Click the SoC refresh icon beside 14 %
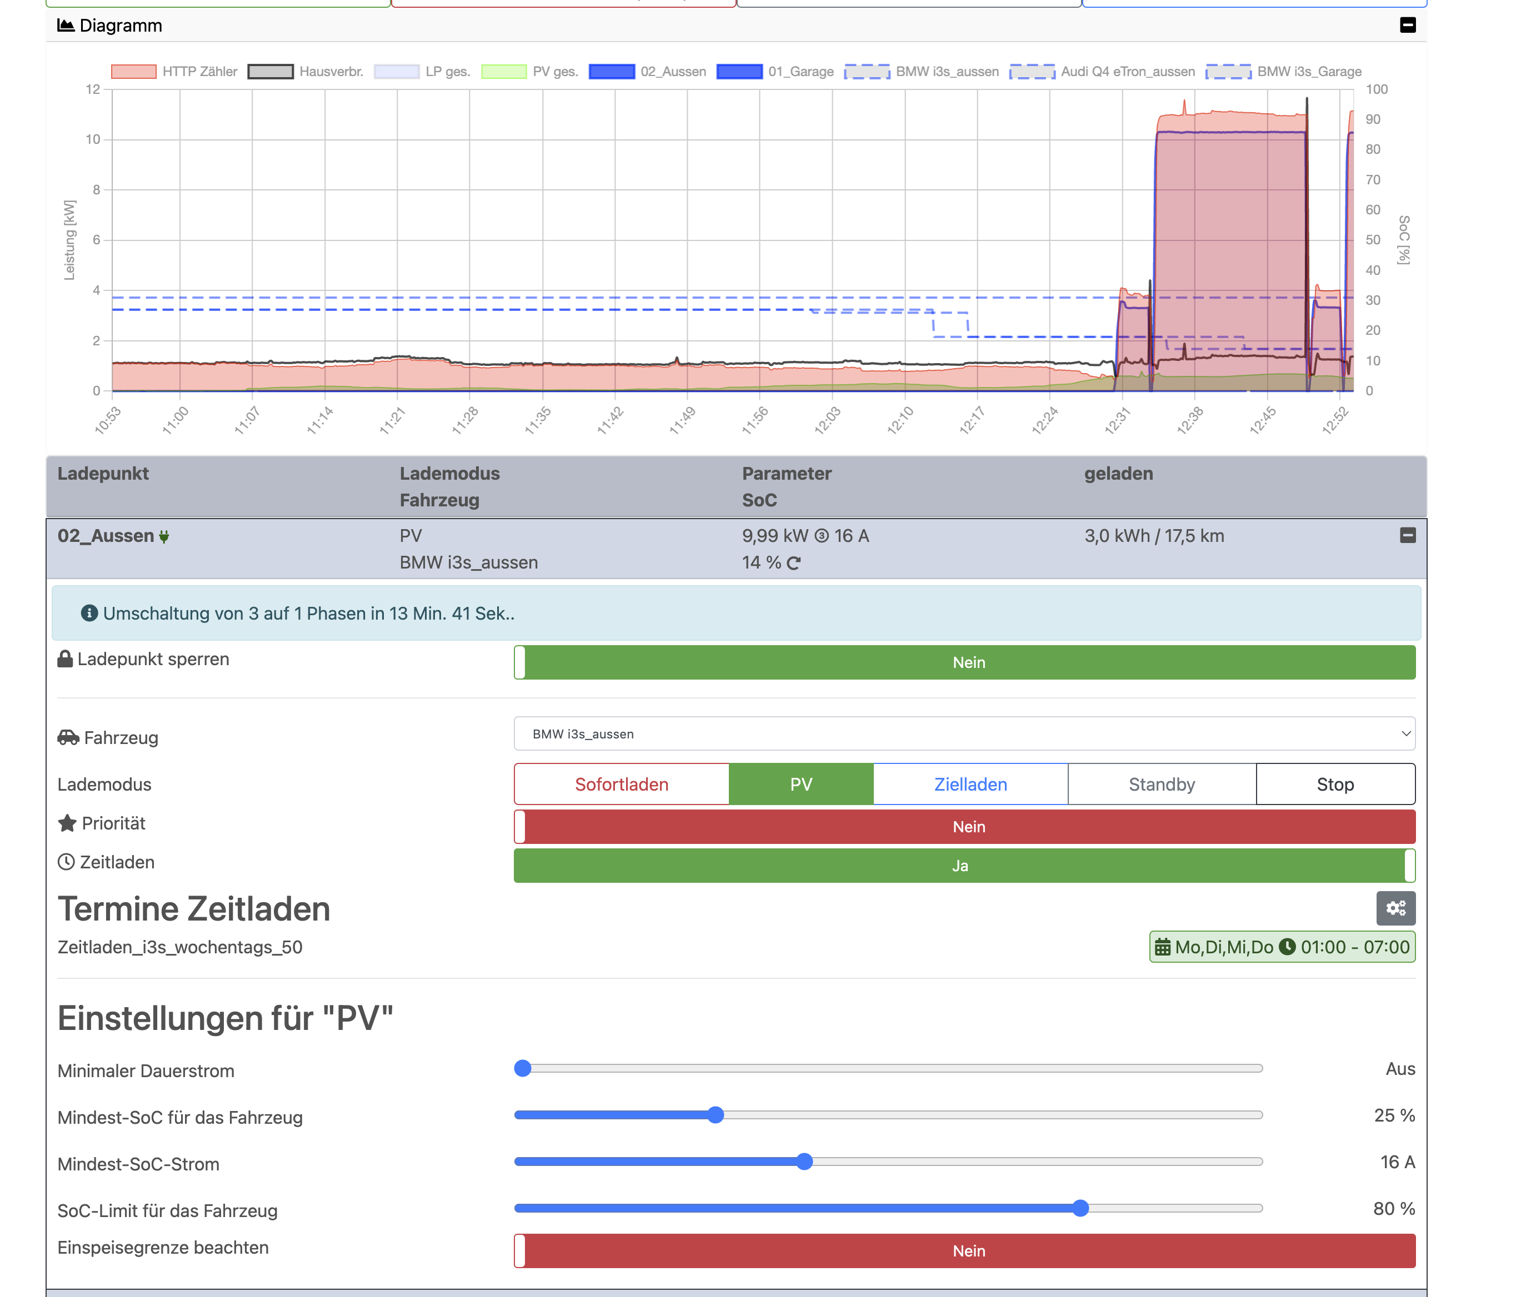The height and width of the screenshot is (1297, 1521). (x=793, y=564)
